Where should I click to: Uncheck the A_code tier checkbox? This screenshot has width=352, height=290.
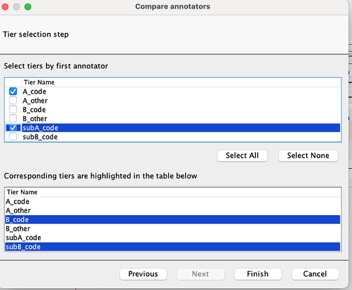tap(13, 92)
